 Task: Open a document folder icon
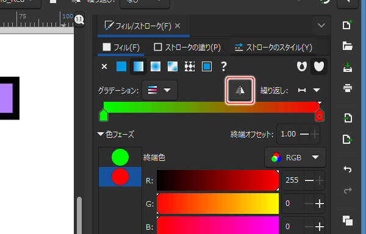[x=347, y=46]
